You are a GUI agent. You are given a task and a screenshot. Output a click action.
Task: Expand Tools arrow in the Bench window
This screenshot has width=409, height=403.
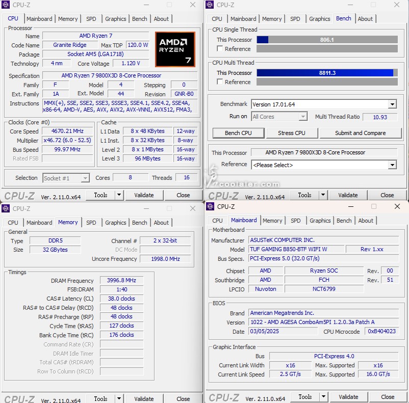tap(323, 195)
